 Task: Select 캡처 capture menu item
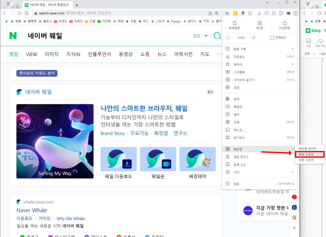(260, 114)
